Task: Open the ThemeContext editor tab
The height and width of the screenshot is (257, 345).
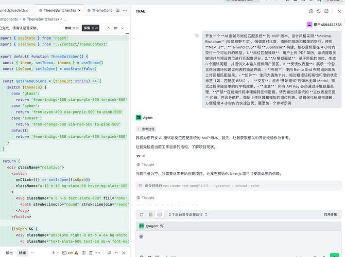Action: coord(99,10)
